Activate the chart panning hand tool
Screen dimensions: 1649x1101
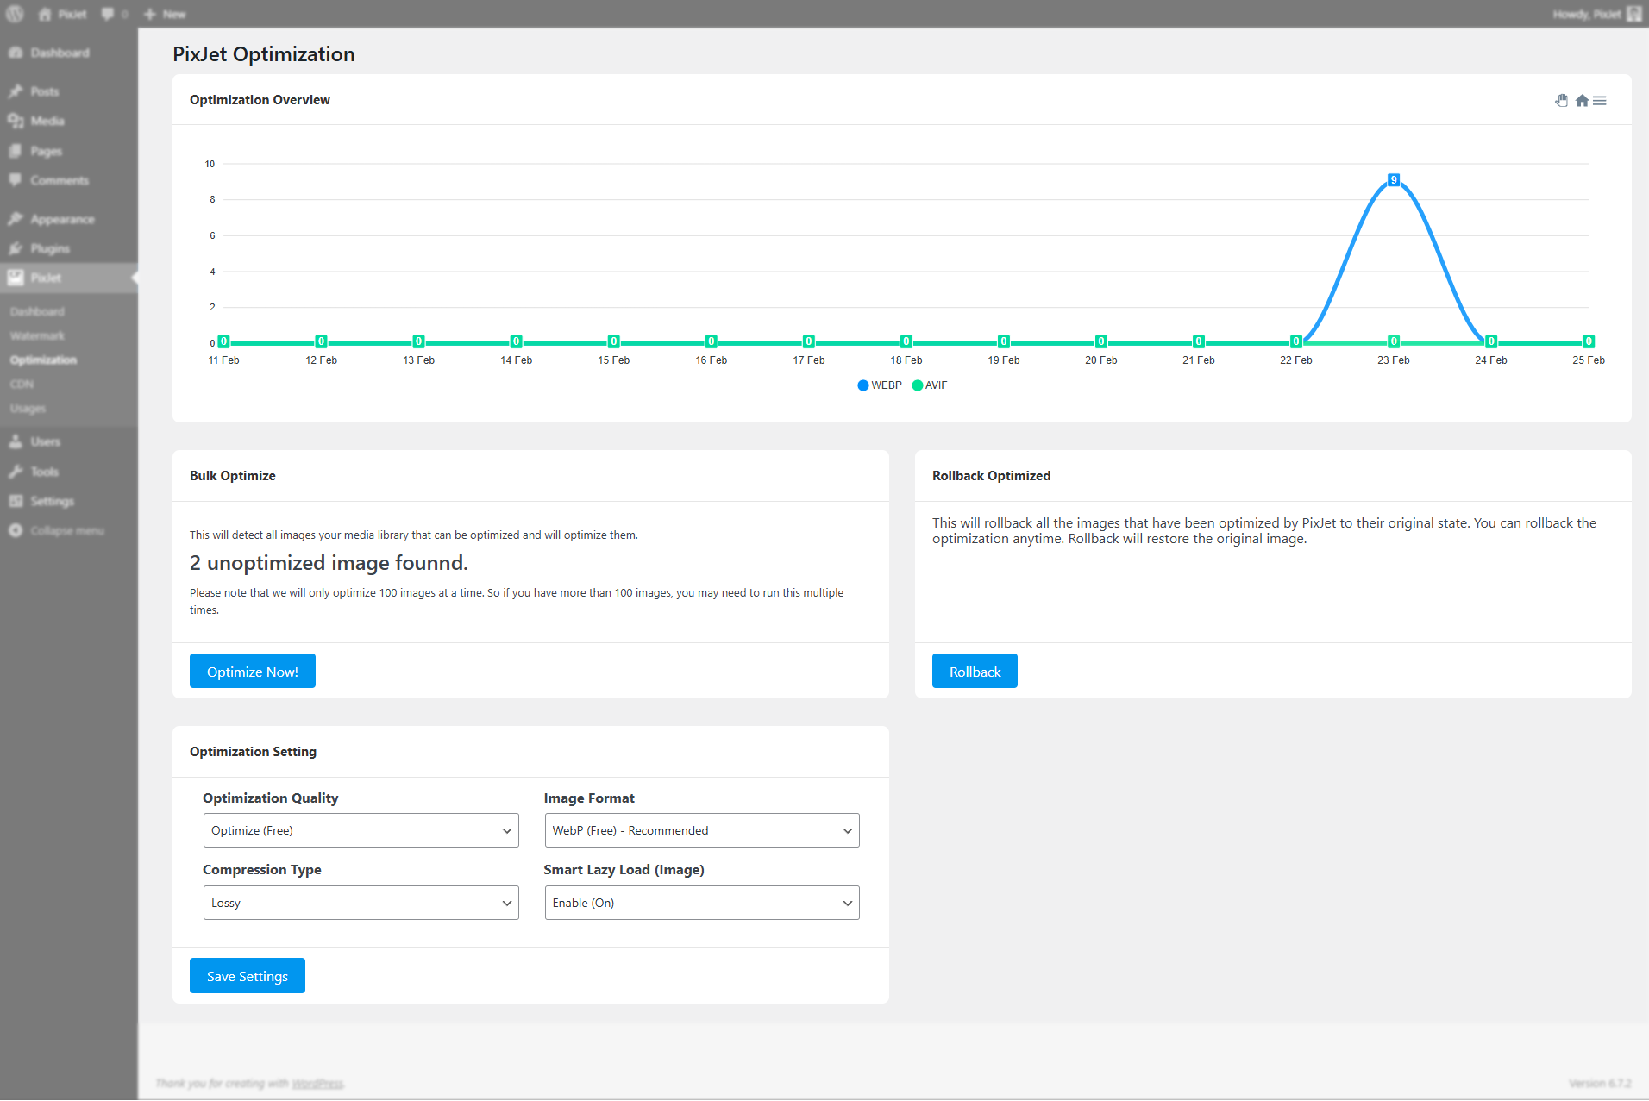(x=1561, y=101)
